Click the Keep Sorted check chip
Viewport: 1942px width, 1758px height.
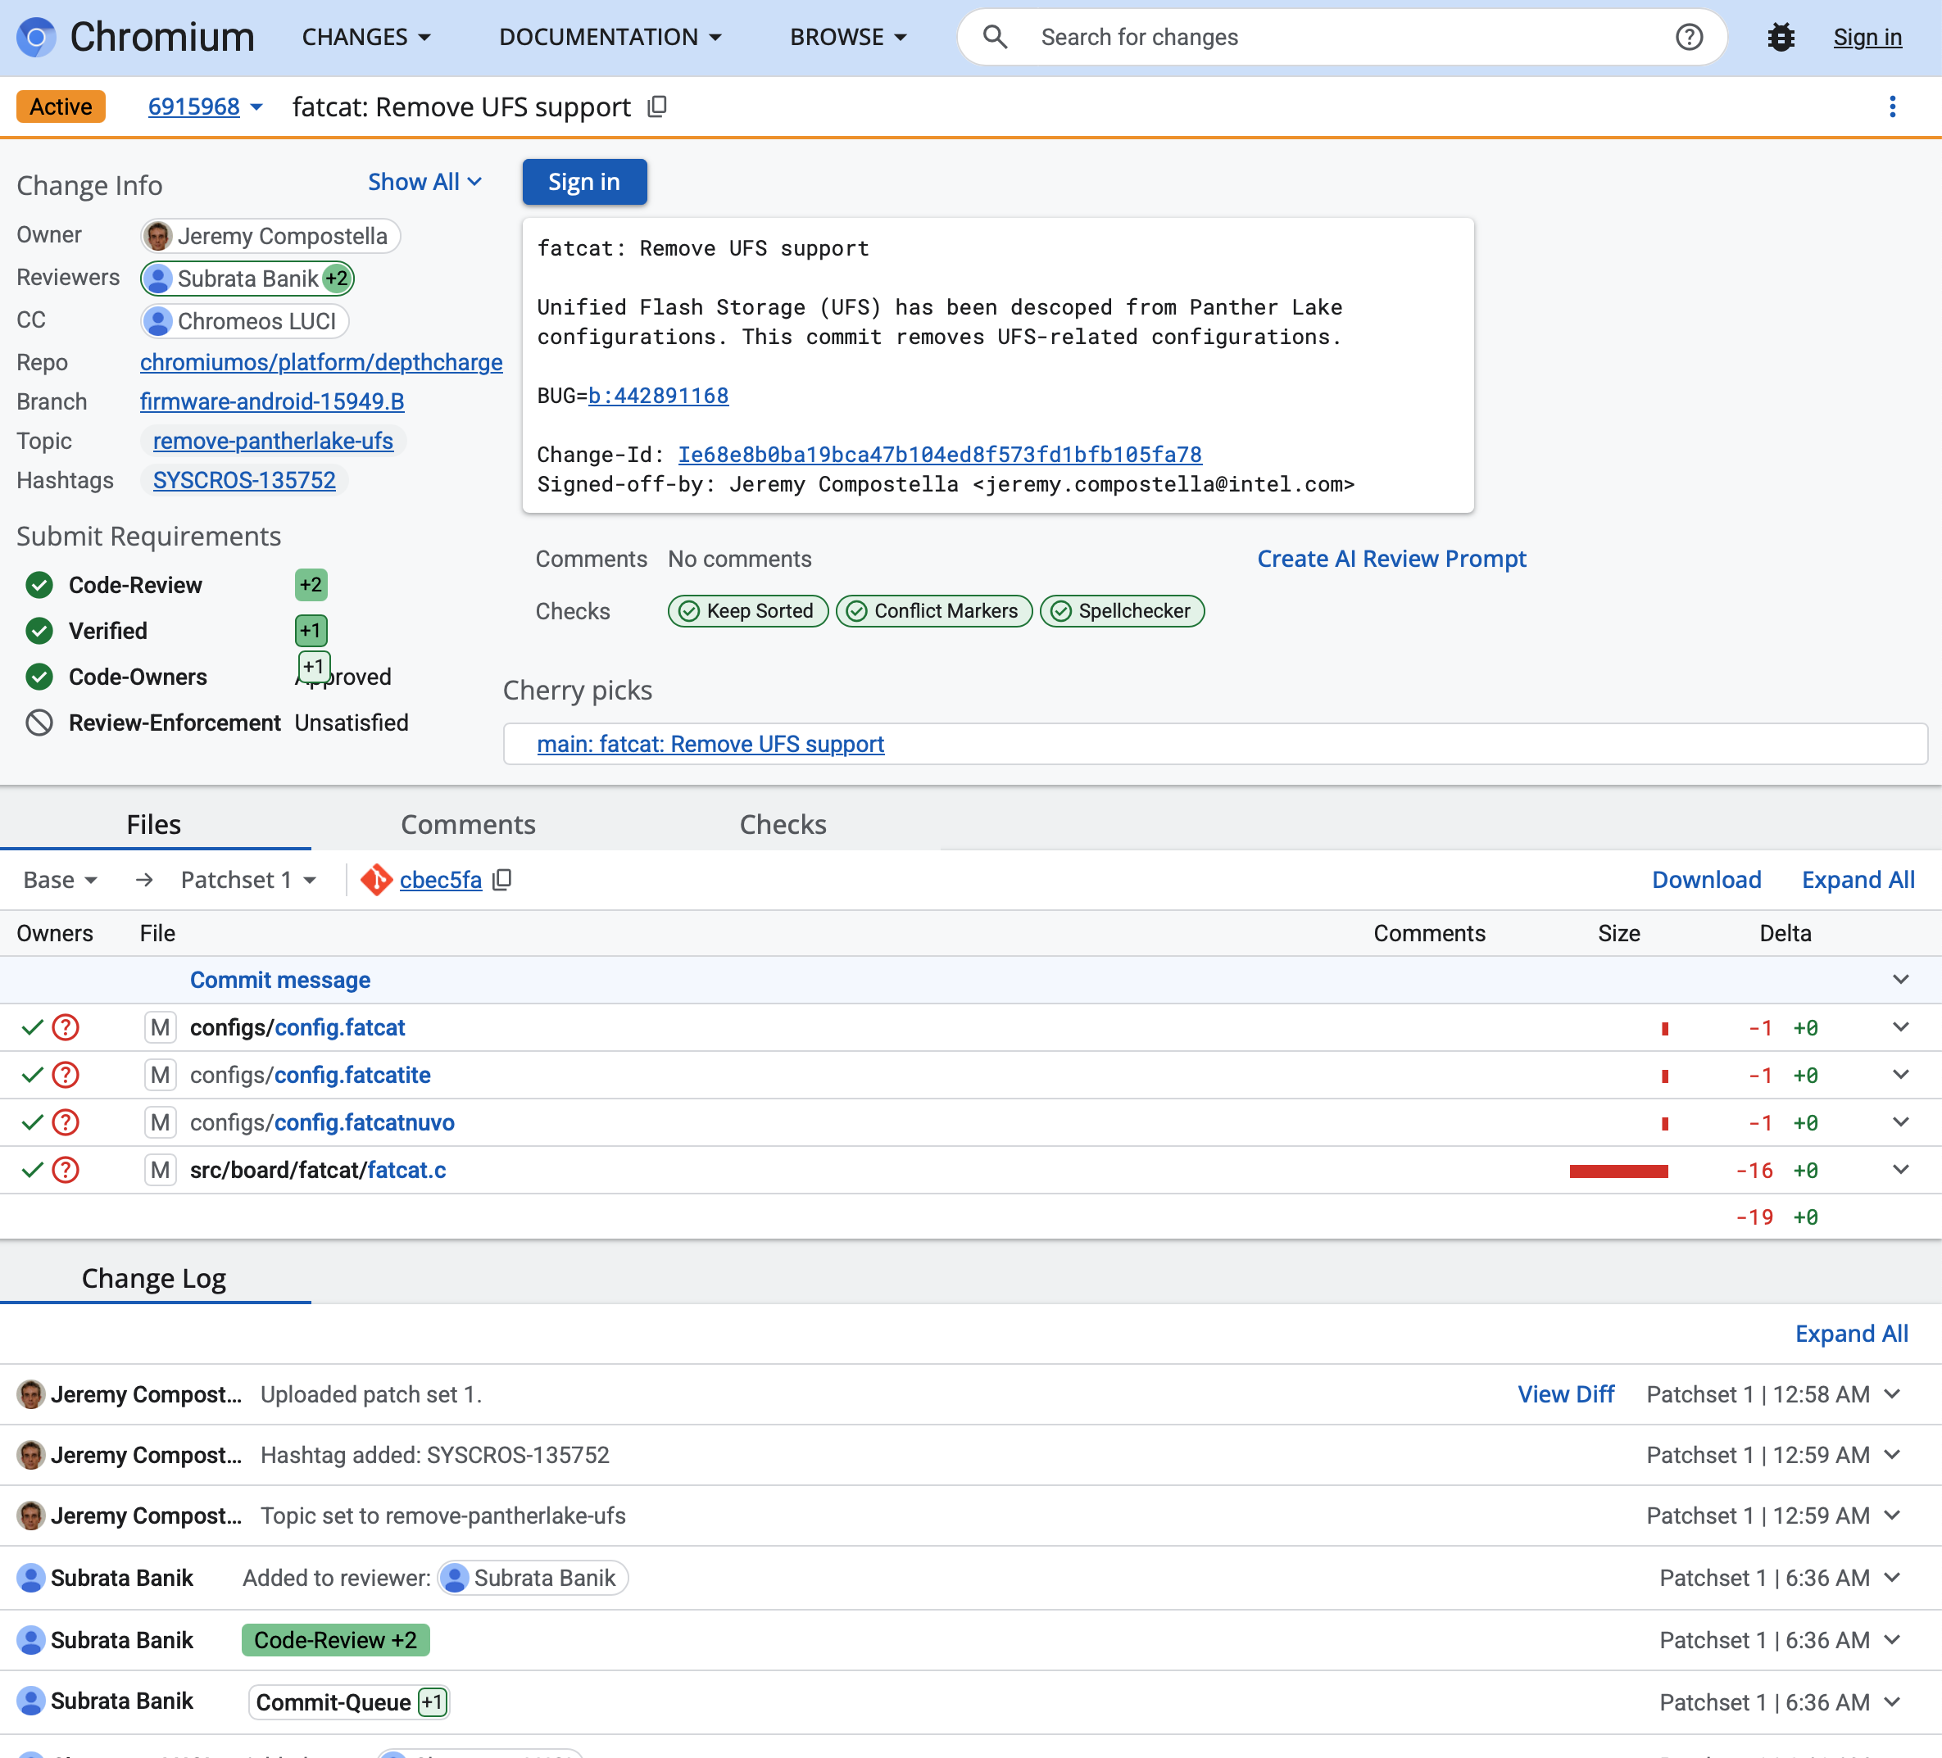747,611
